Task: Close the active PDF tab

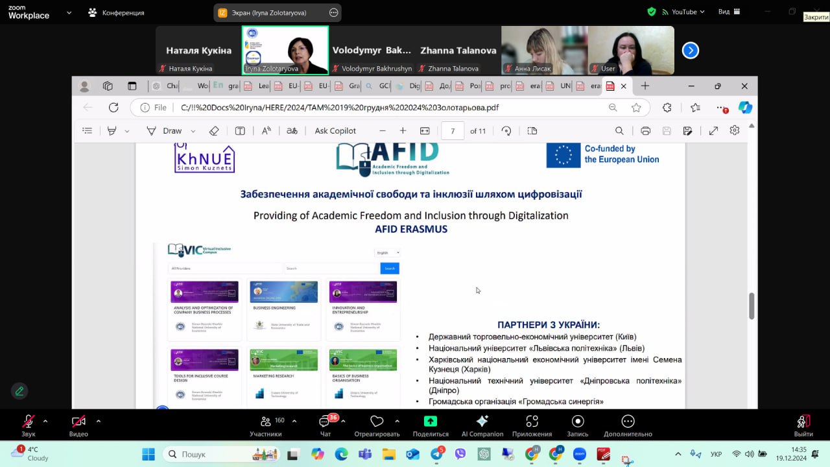Action: coord(624,86)
